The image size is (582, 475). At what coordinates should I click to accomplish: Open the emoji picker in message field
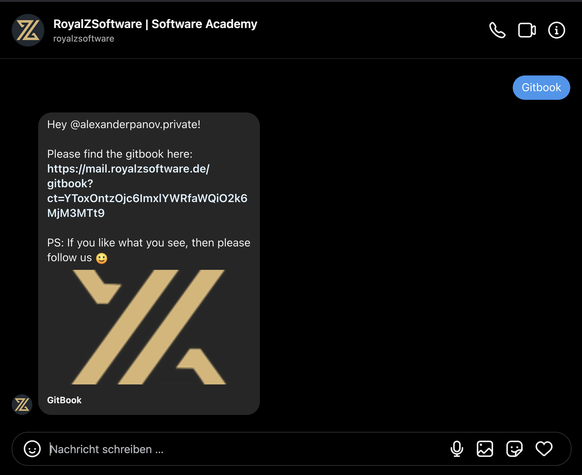tap(32, 449)
